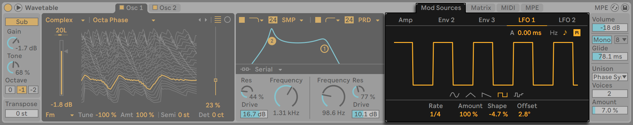Toggle the Sub oscillator button
Viewport: 633px width, 125px height.
(x=22, y=22)
